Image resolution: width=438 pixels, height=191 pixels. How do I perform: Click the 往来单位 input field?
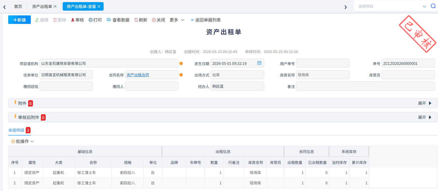click(66, 75)
